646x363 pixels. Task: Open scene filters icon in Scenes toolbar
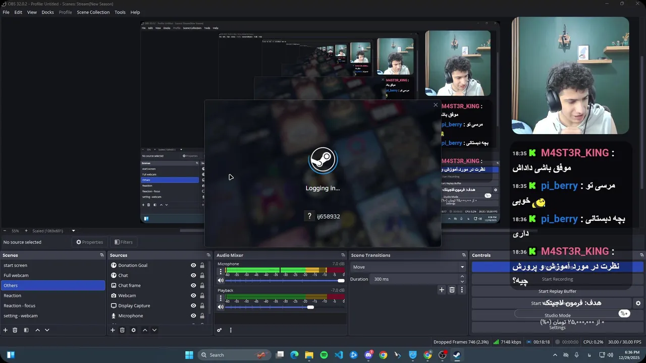tap(26, 330)
